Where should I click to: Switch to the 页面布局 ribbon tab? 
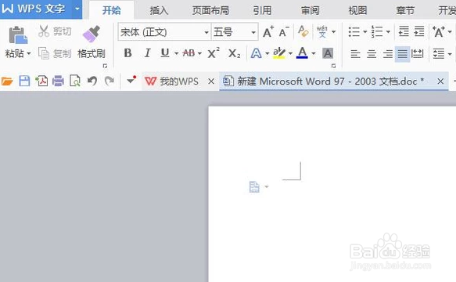210,10
